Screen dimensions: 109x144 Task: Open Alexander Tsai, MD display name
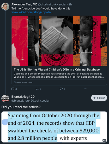[x=24, y=4]
